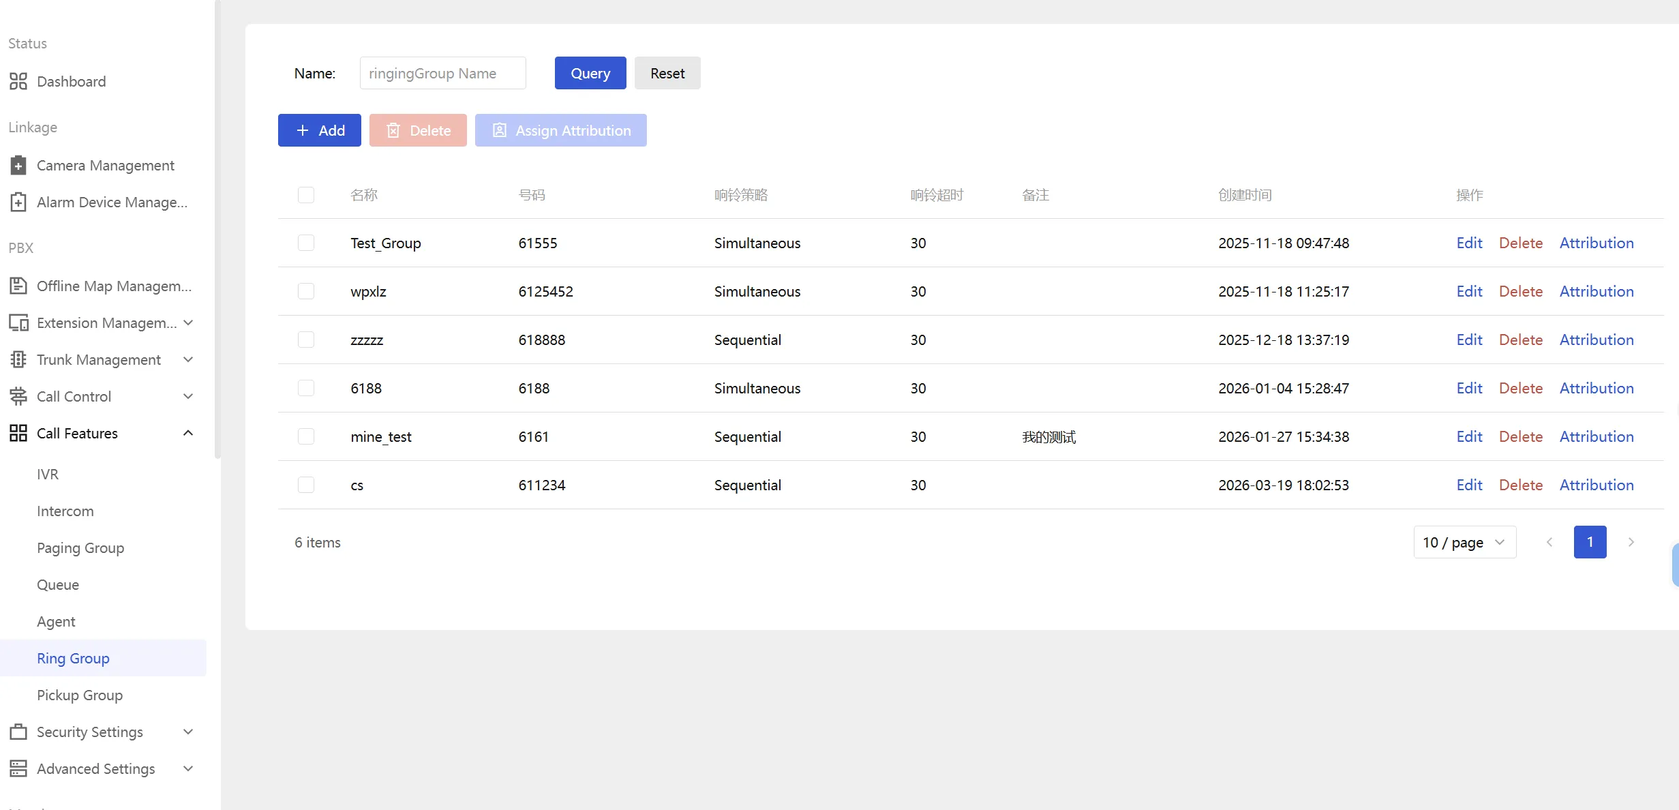Click the Advanced Settings server icon

click(x=18, y=769)
